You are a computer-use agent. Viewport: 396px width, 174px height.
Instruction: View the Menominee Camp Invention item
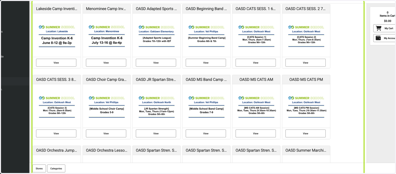click(x=106, y=63)
